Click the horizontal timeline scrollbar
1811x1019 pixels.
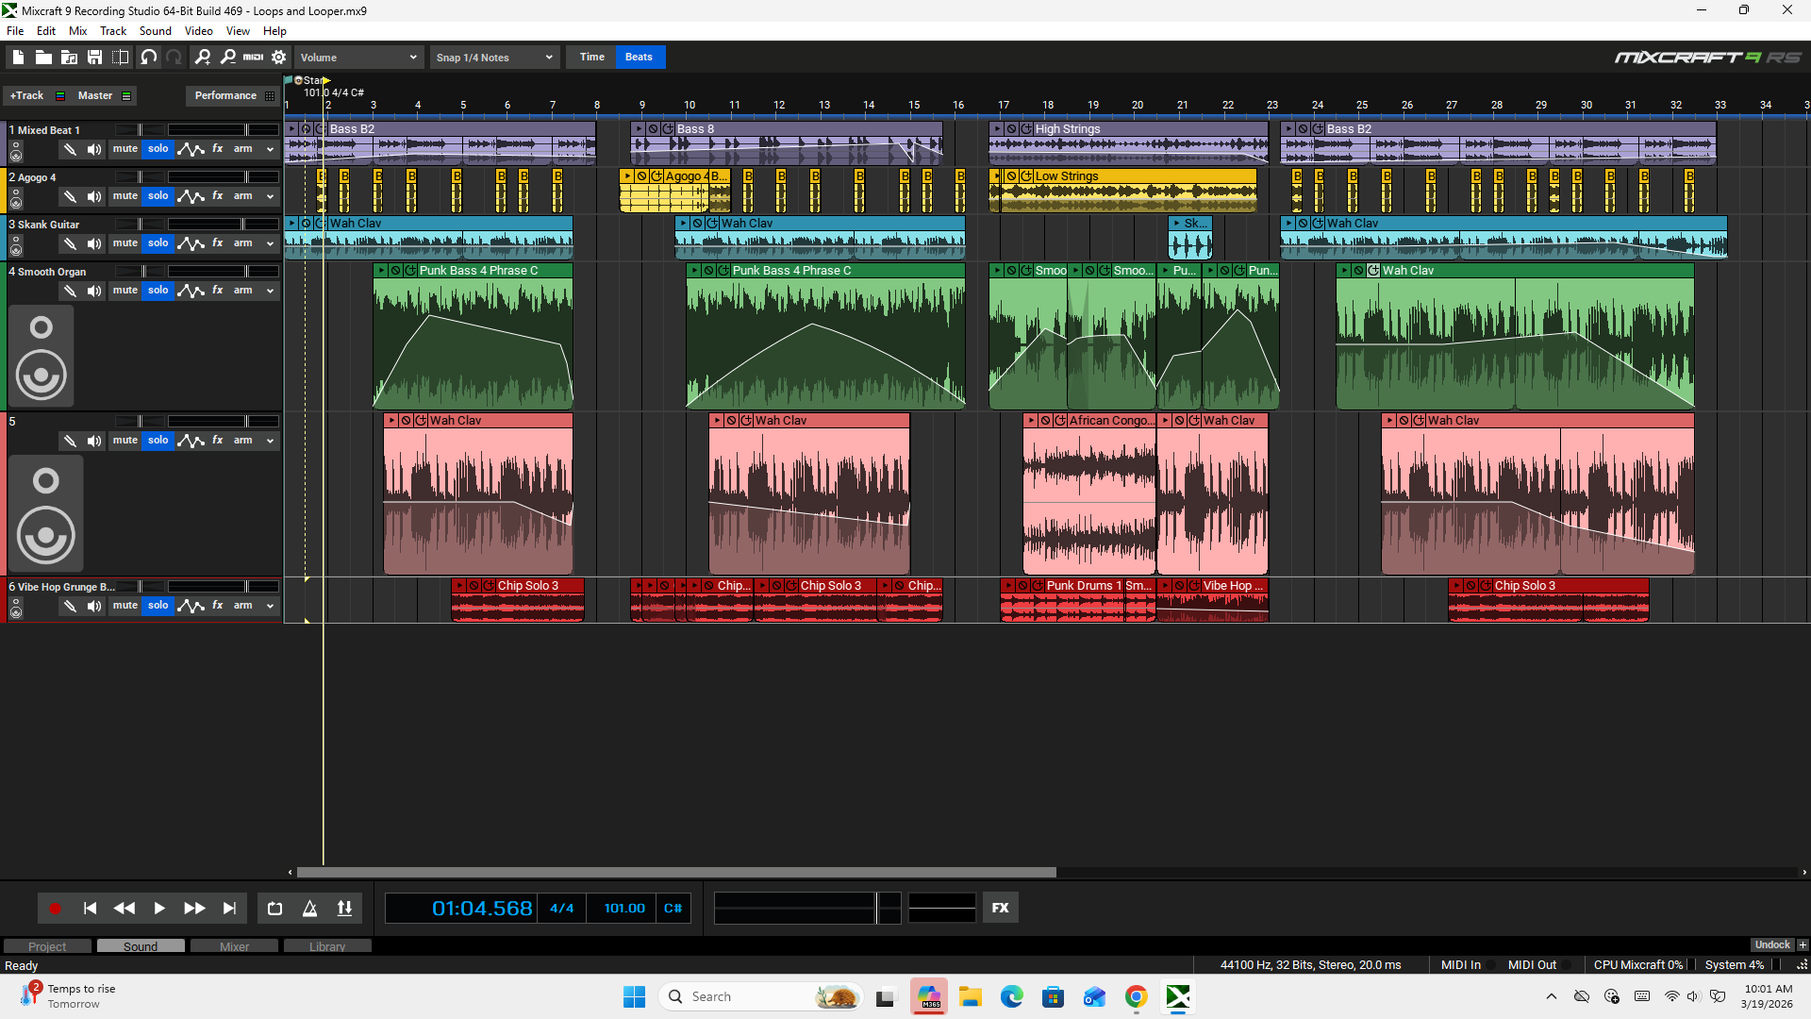675,872
